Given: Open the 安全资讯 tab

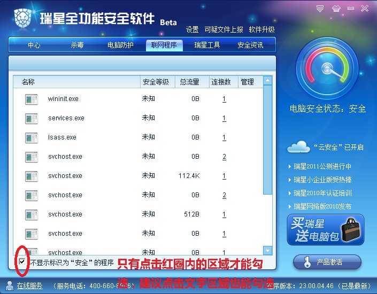Looking at the screenshot, I should [250, 45].
